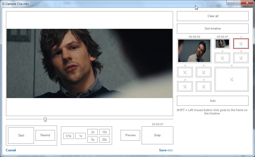Switch to 20x playback speed
The width and height of the screenshot is (255, 157).
coord(105,140)
